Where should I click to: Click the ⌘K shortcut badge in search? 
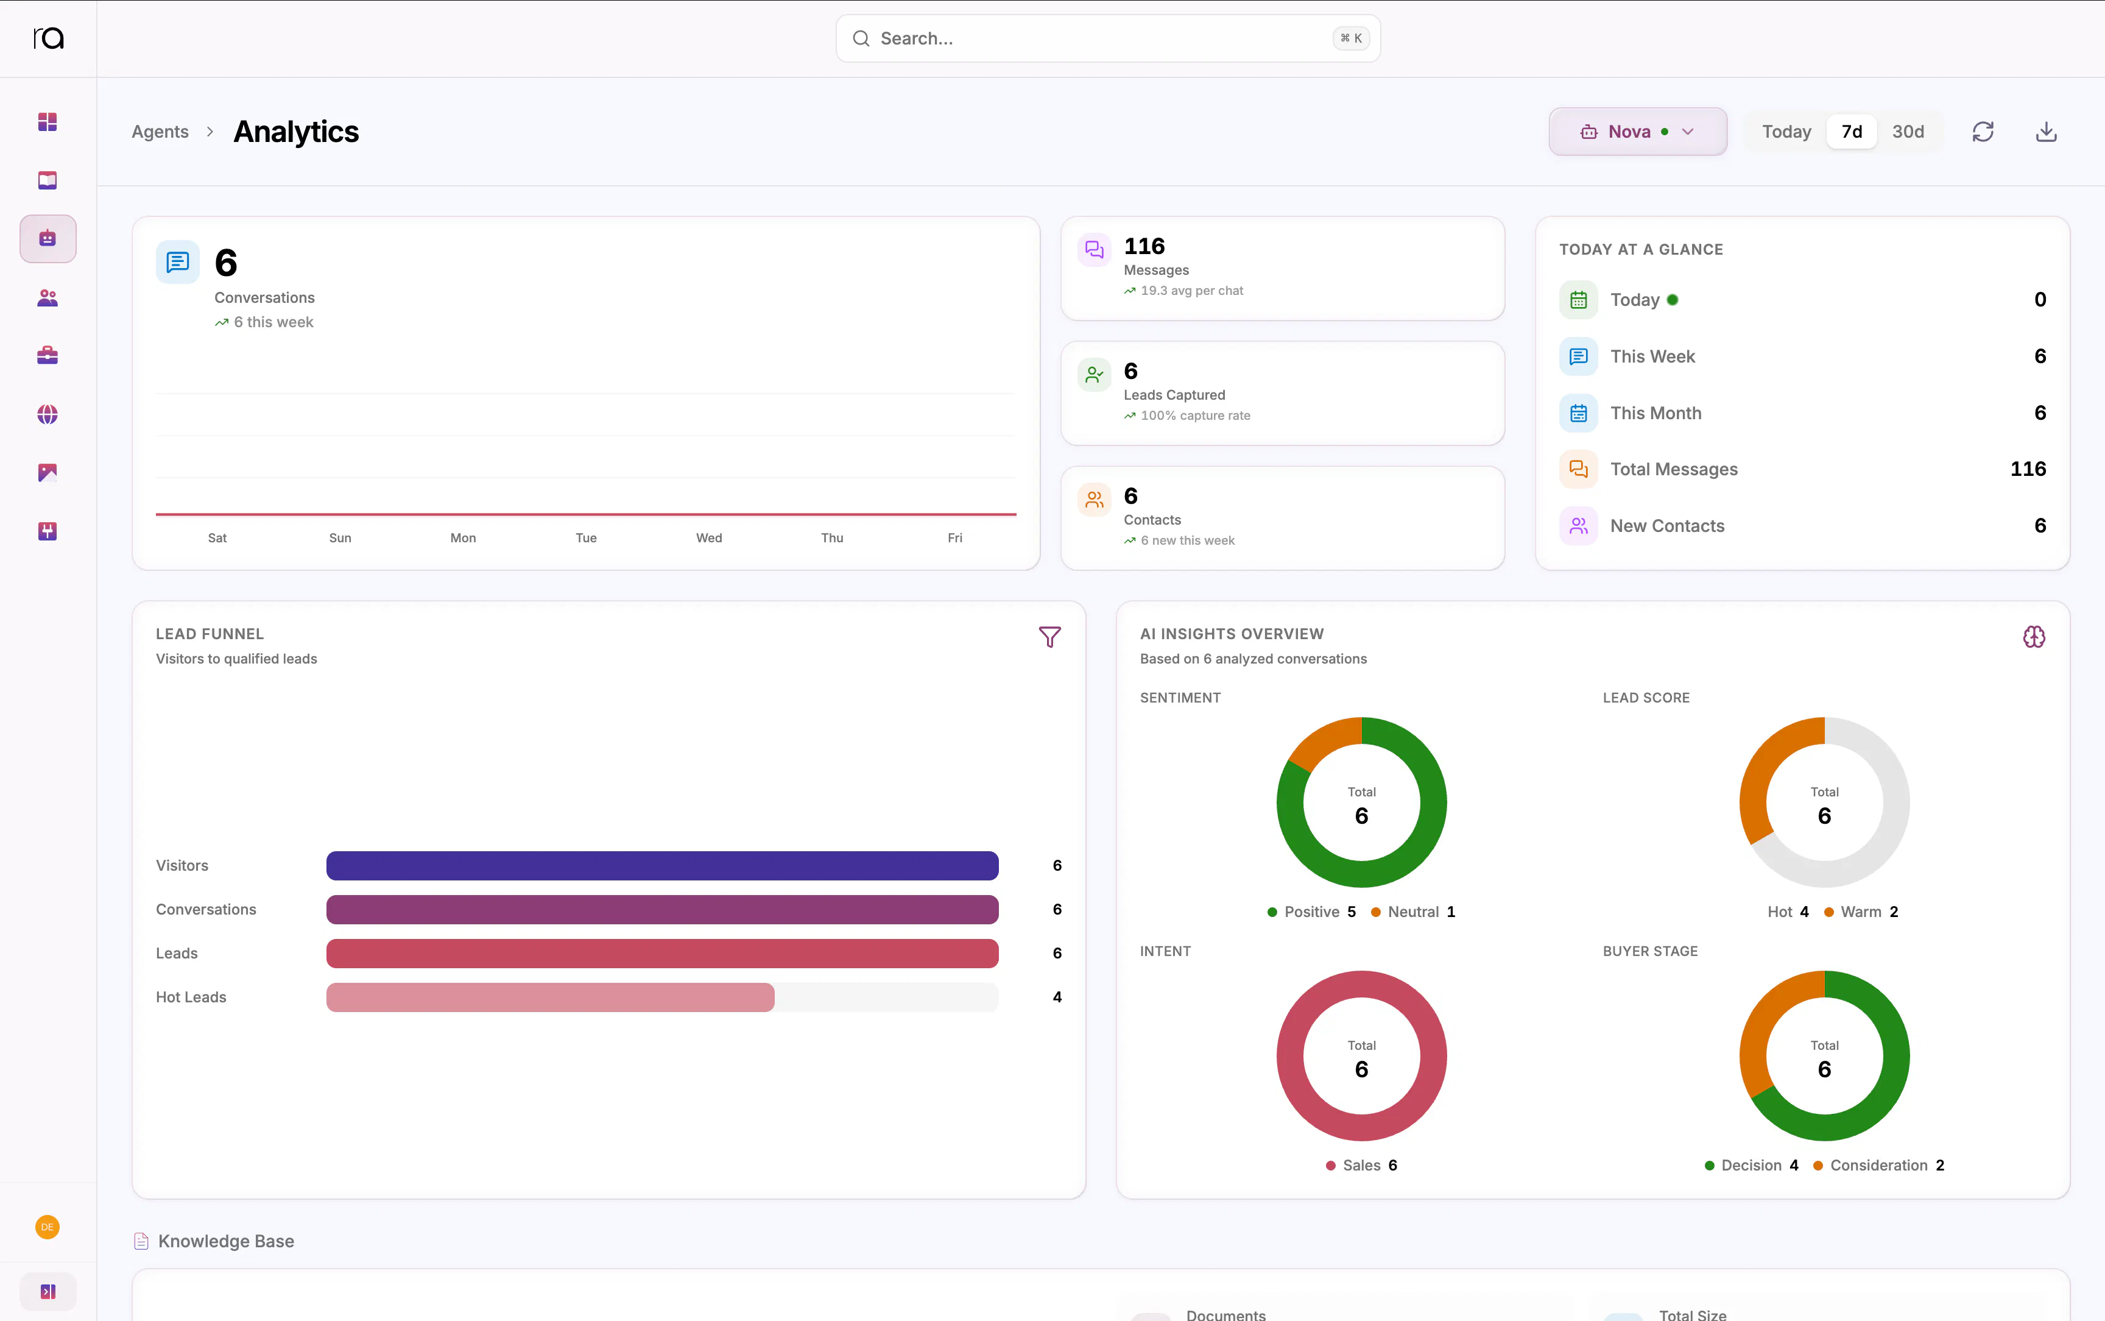1351,38
